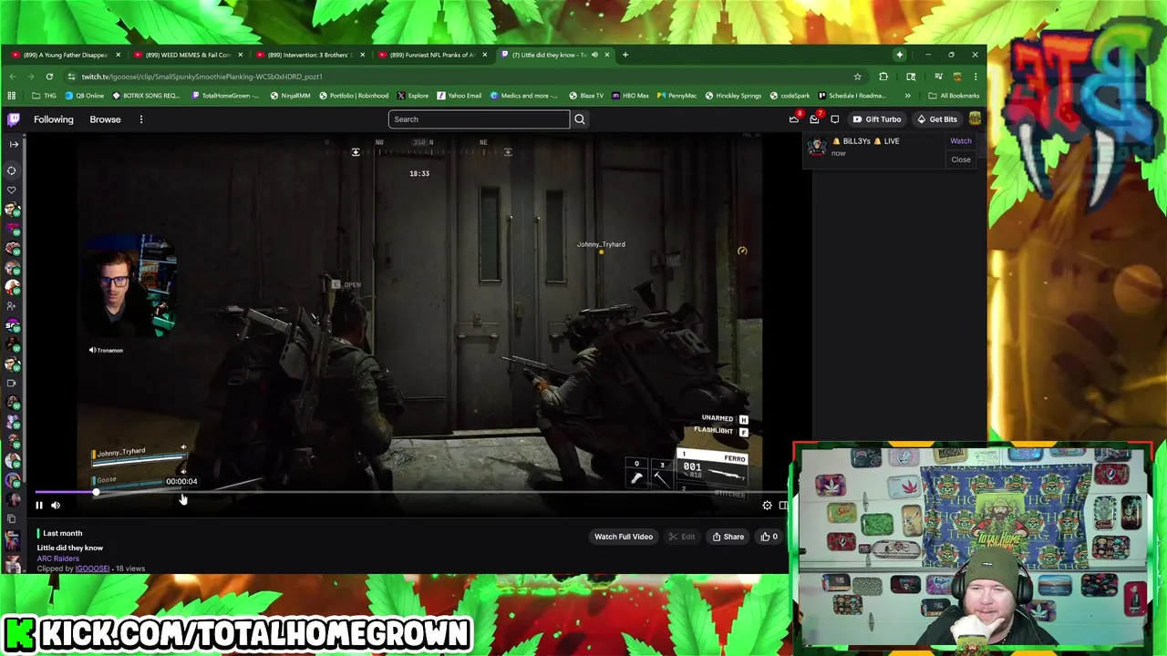Click the Get Bits button
1167x656 pixels.
point(937,119)
